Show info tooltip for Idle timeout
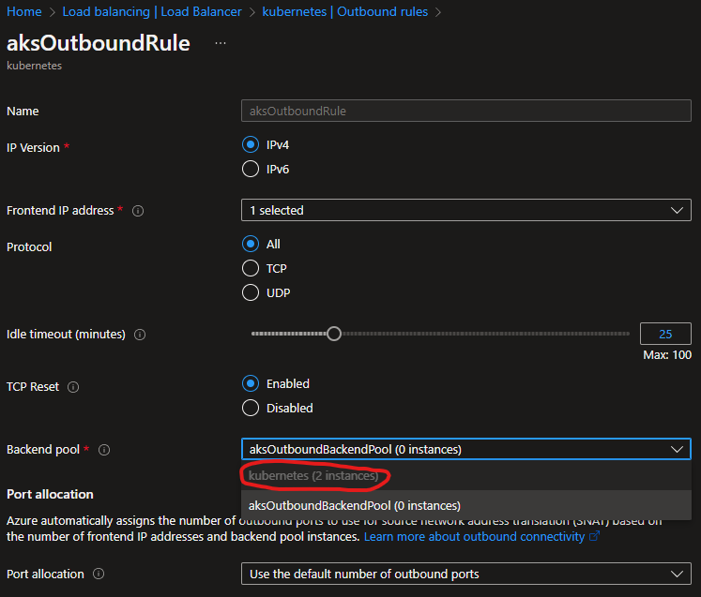Screen dimensions: 701x597 (x=140, y=335)
